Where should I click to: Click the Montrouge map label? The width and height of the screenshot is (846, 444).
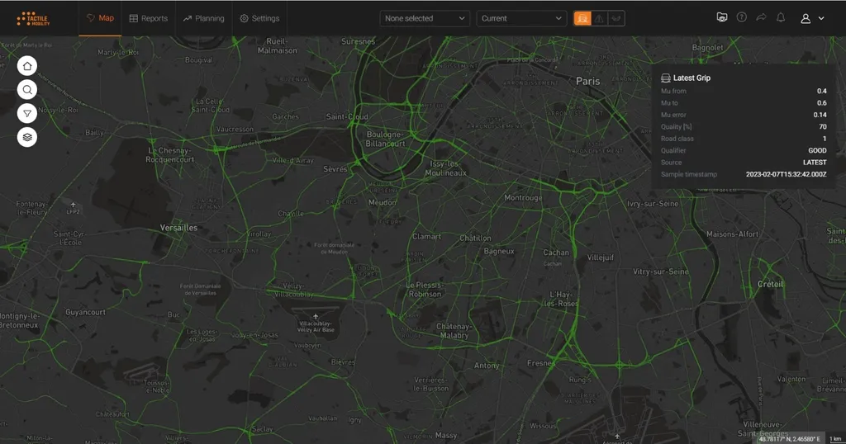coord(523,198)
